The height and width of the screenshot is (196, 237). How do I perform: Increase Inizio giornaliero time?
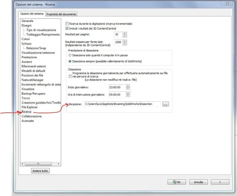pyautogui.click(x=128, y=86)
